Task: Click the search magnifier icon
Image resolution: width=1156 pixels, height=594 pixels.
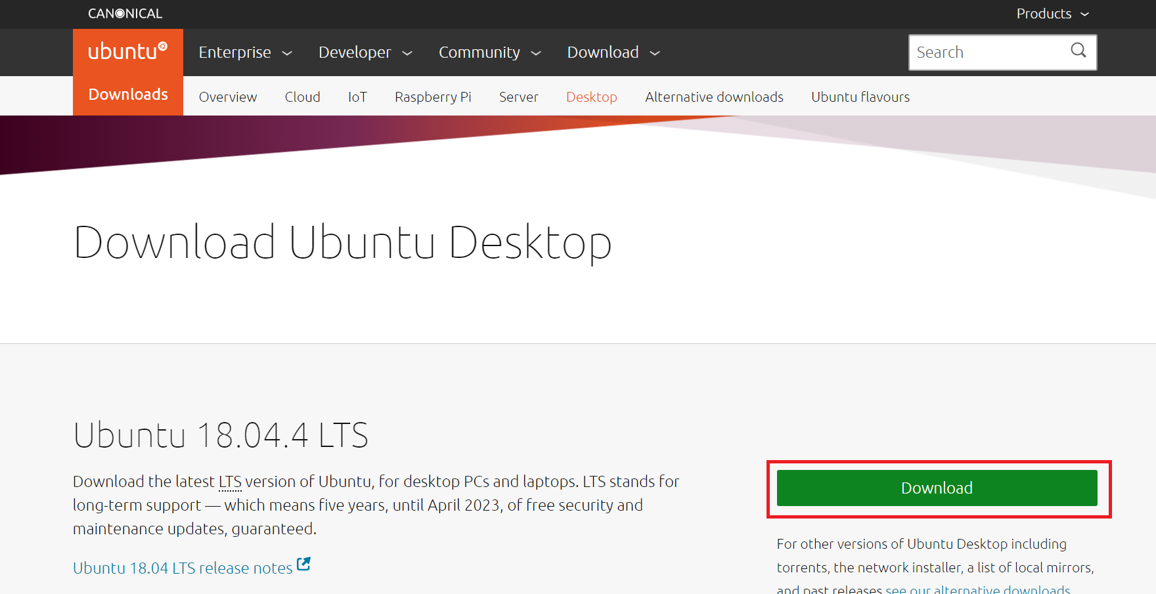Action: (1078, 51)
